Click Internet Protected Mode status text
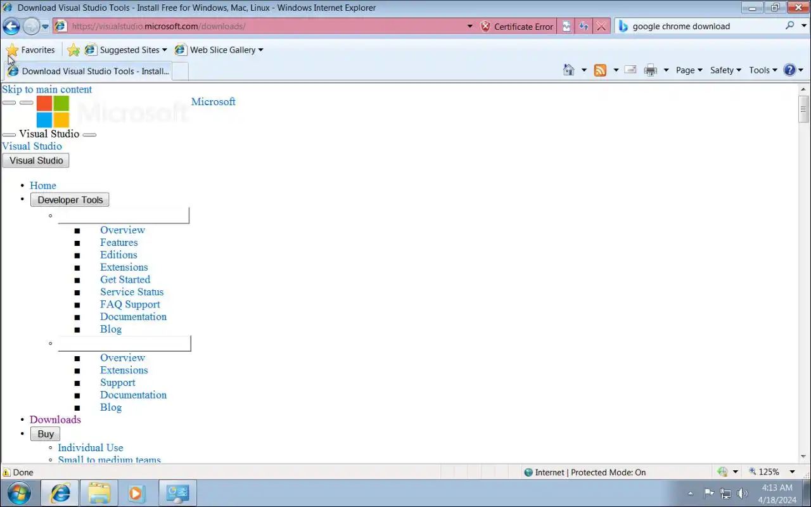This screenshot has height=507, width=811. click(x=591, y=472)
